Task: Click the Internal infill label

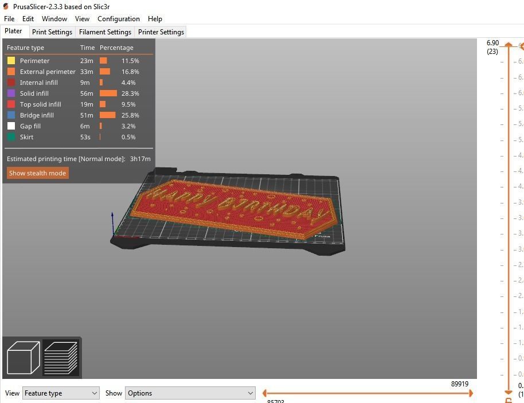Action: click(39, 82)
